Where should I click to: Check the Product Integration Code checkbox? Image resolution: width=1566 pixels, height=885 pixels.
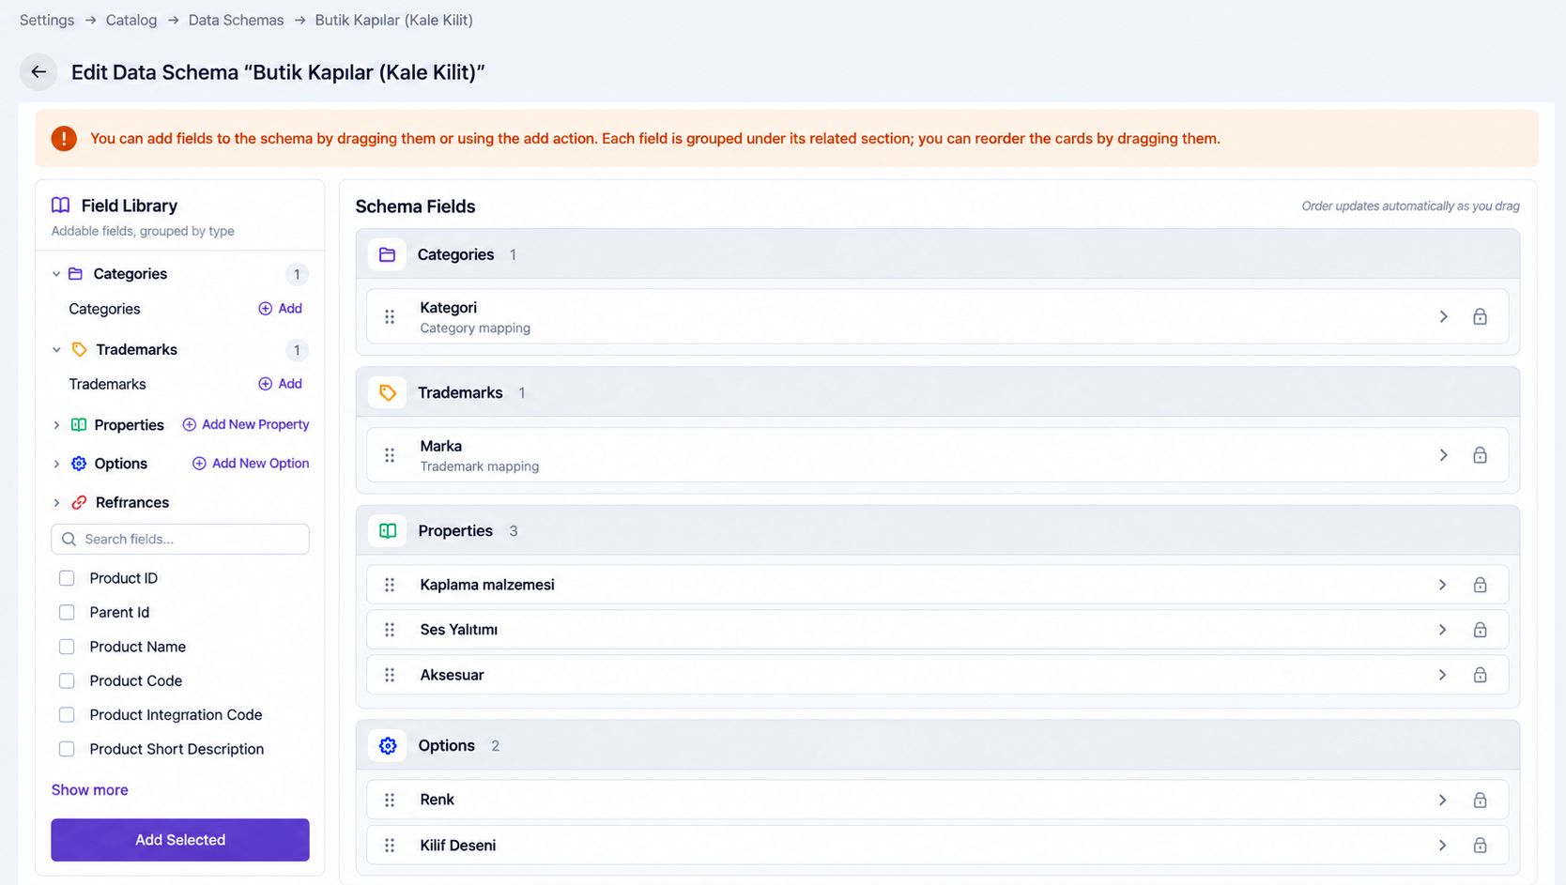pyautogui.click(x=67, y=715)
